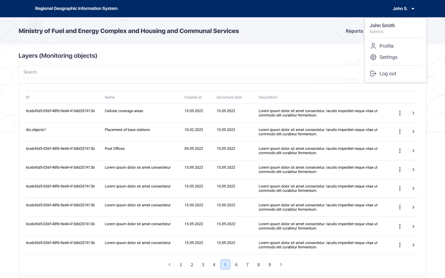This screenshot has height=278, width=445.
Task: Click the Profile person icon in user menu
Action: coord(373,46)
